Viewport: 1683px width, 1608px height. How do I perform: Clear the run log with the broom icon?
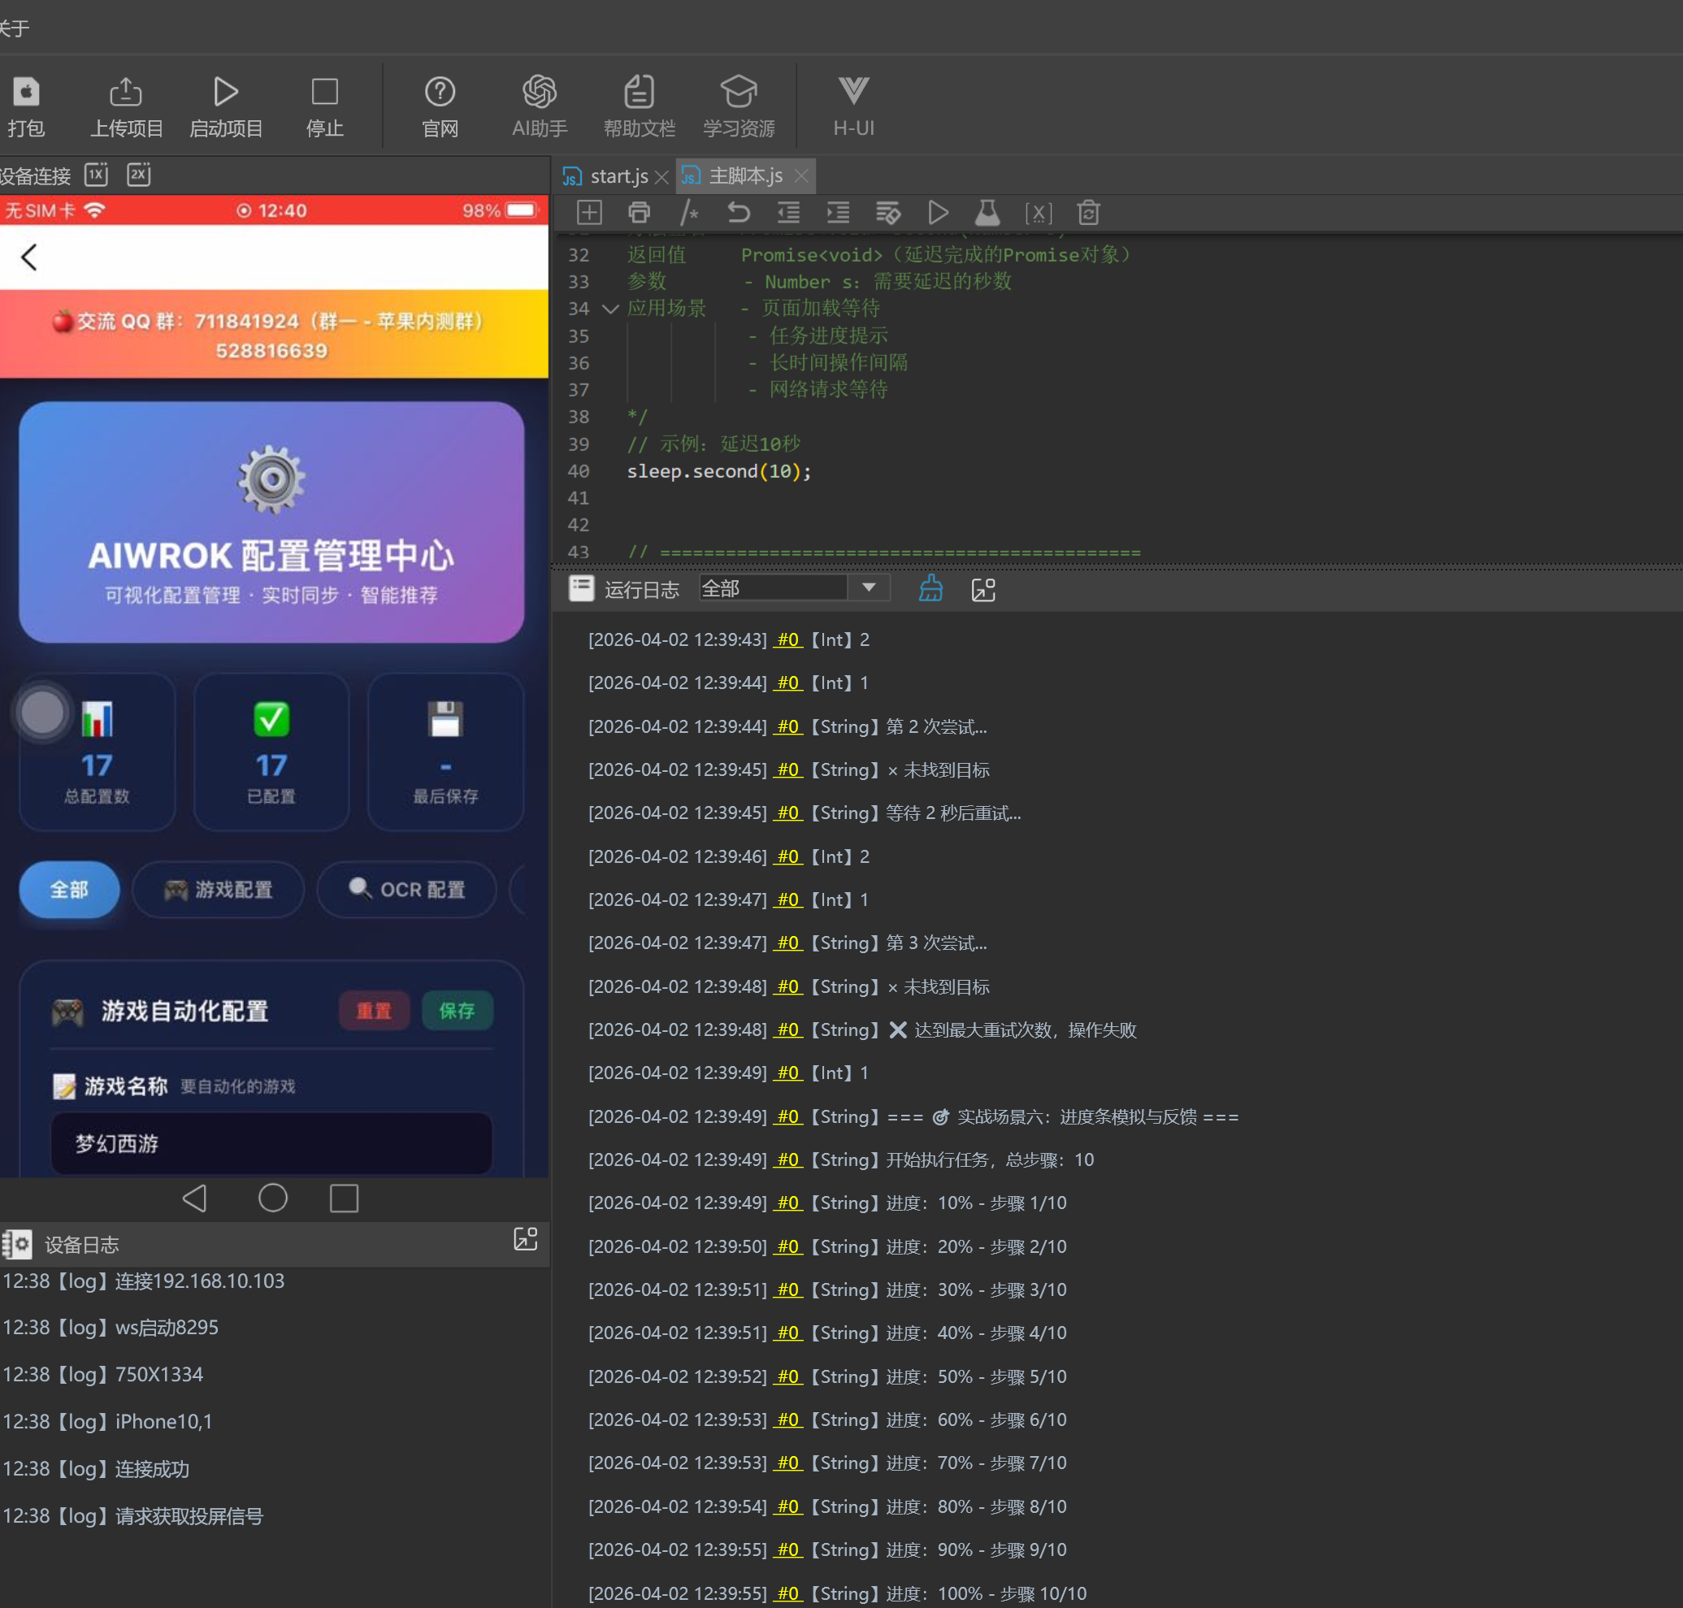click(930, 589)
